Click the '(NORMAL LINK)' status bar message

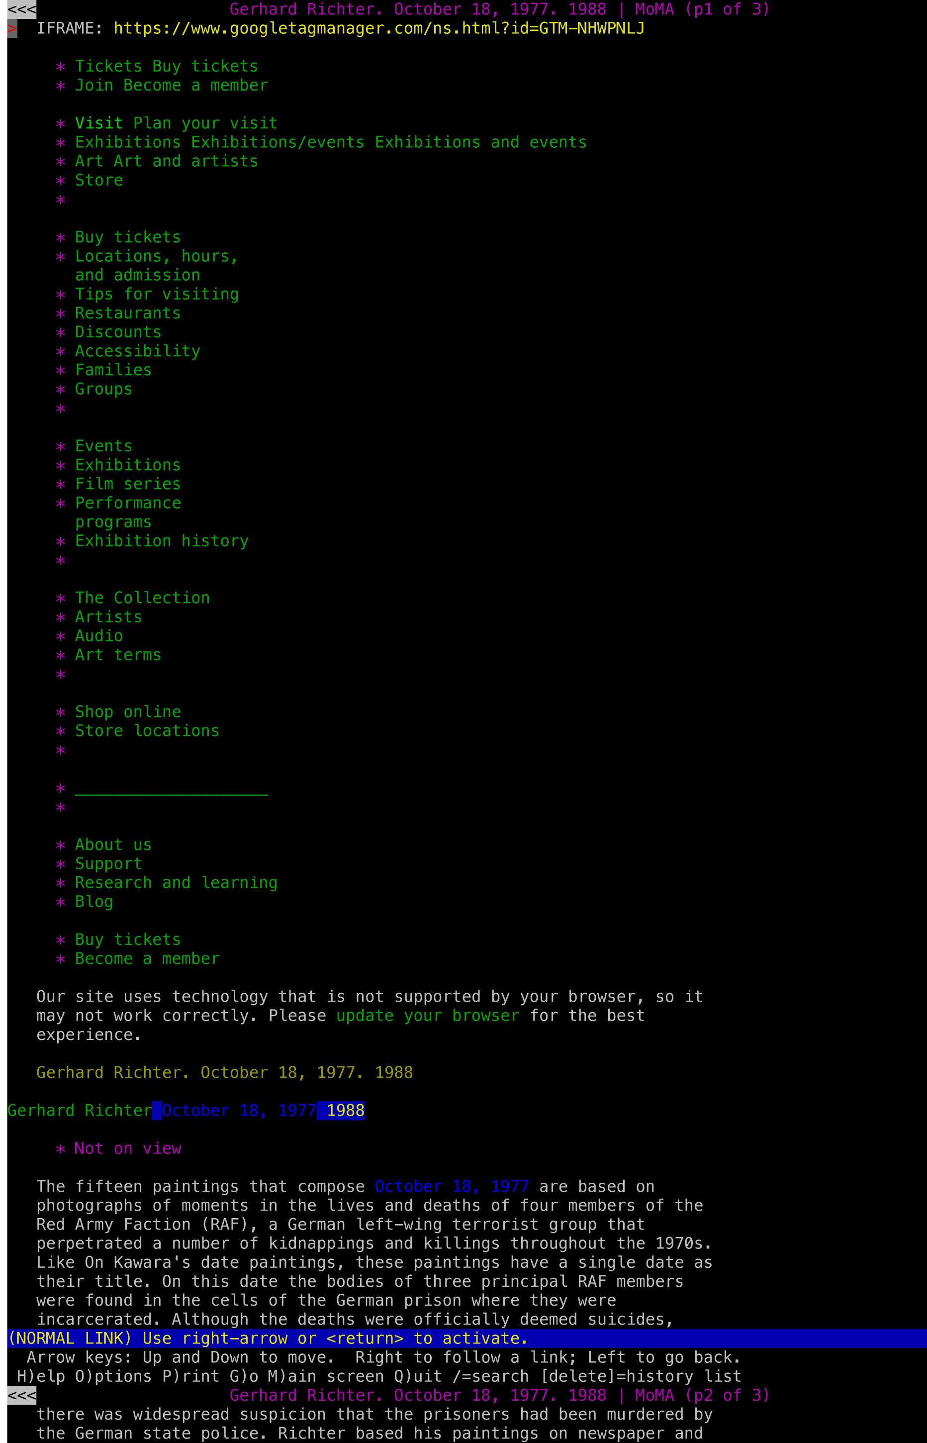pyautogui.click(x=267, y=1338)
